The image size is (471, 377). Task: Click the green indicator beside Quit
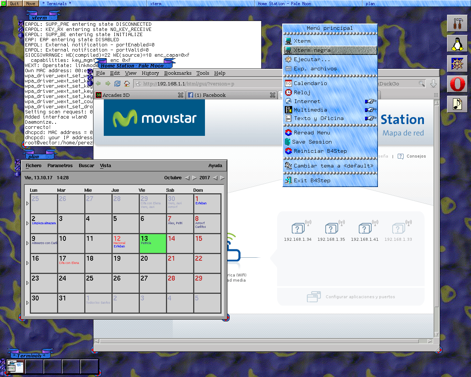(x=3, y=3)
